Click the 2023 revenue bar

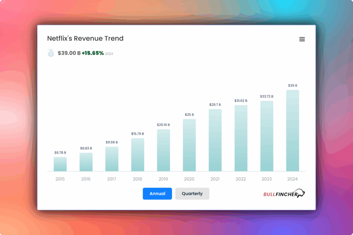tap(267, 136)
